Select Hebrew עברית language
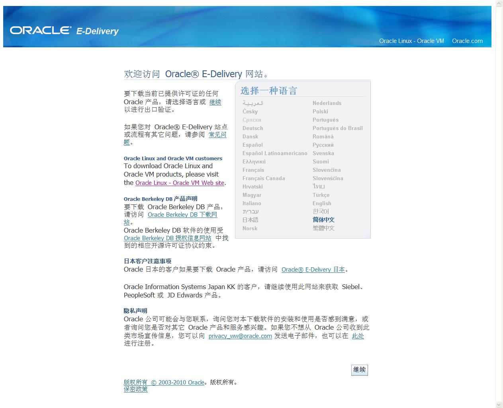Screen dimensions: 503x408 coord(251,212)
